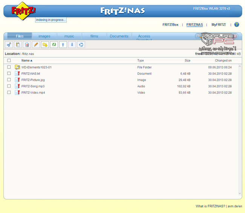The height and width of the screenshot is (213, 245).
Task: Click the Rename pencil icon
Action: [36, 45]
